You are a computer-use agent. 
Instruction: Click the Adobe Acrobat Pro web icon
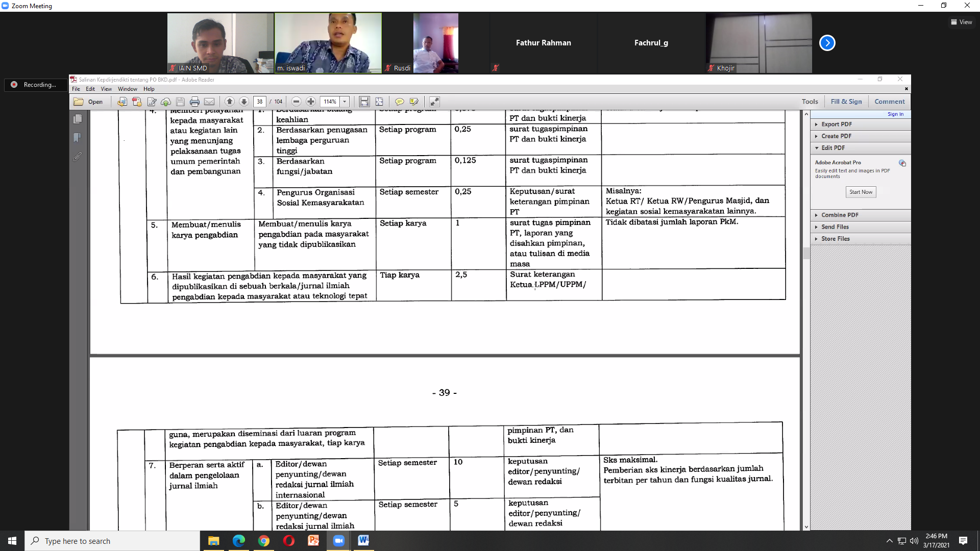pyautogui.click(x=902, y=163)
